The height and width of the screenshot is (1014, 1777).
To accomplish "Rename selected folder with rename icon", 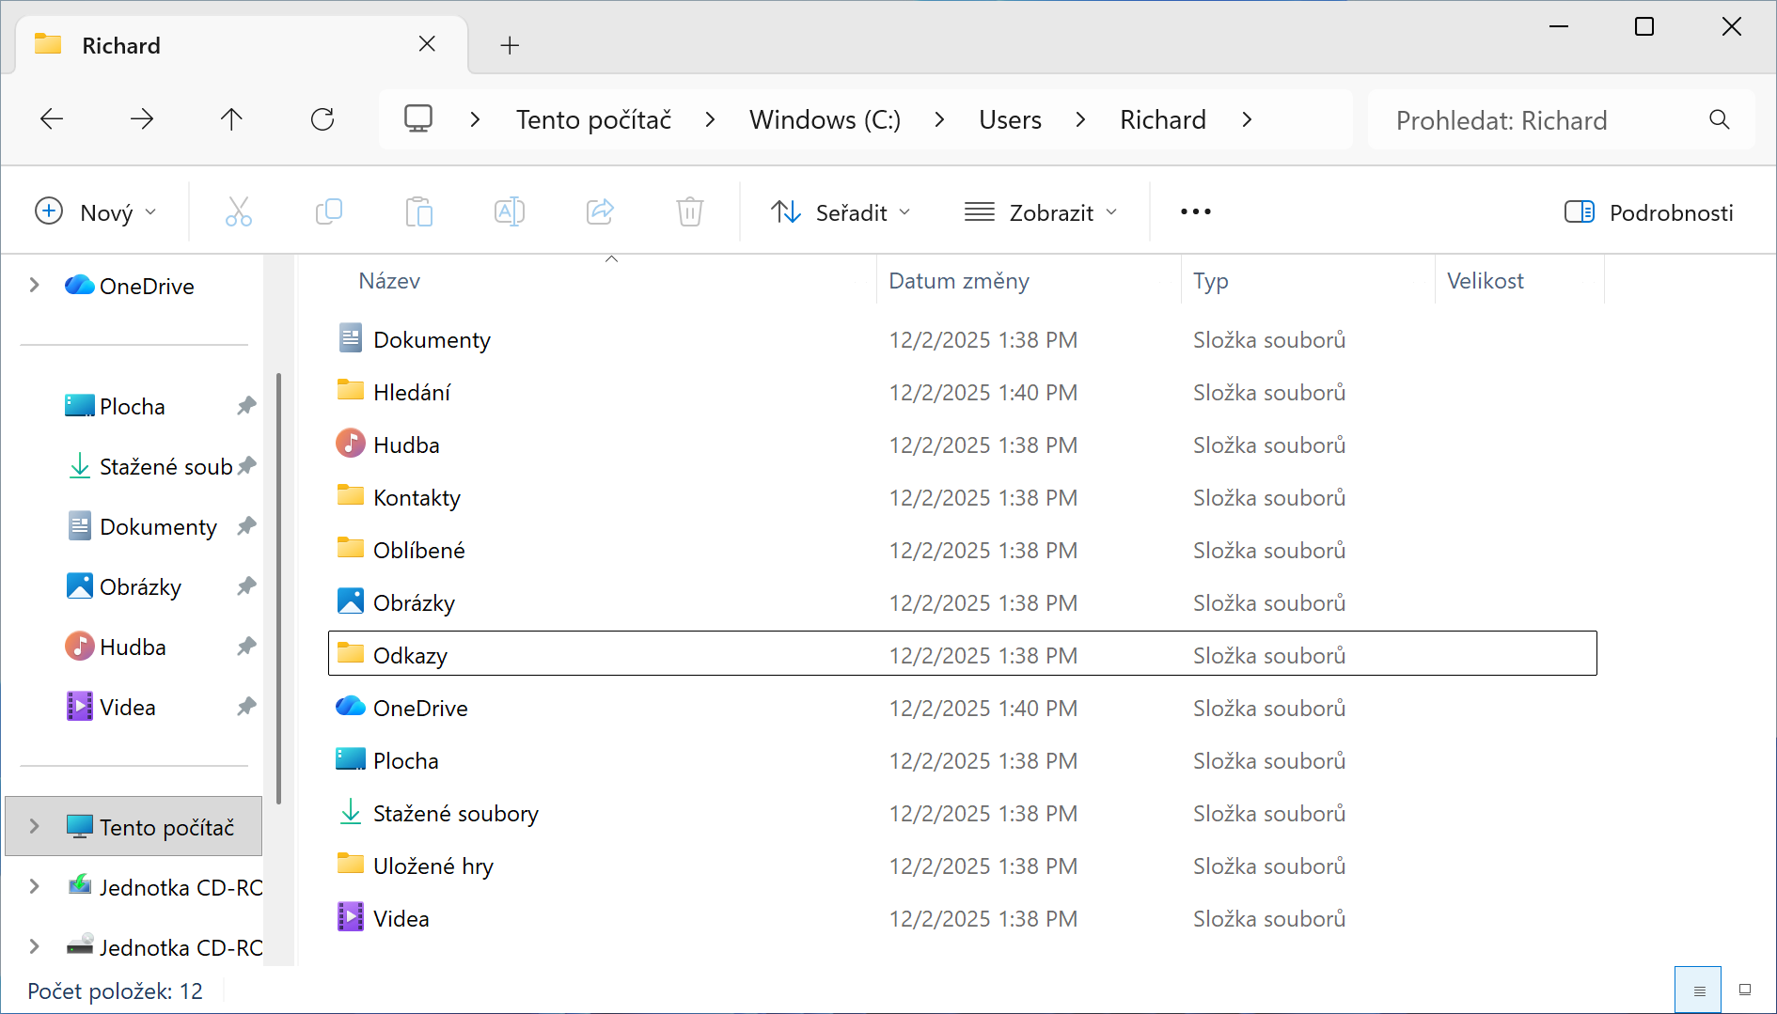I will tap(510, 211).
